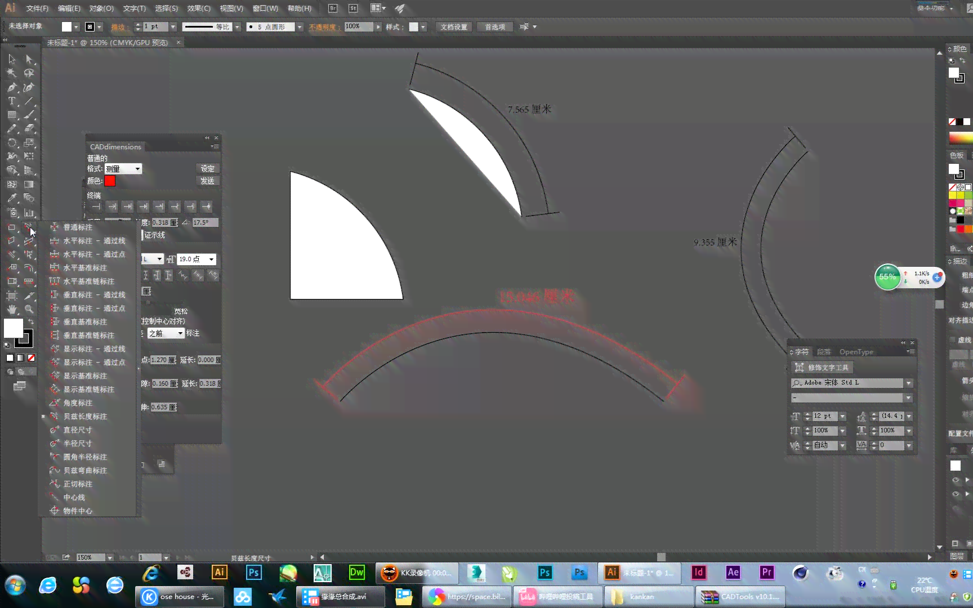Open the 效果(C) menu
Viewport: 973px width, 608px height.
coord(199,8)
